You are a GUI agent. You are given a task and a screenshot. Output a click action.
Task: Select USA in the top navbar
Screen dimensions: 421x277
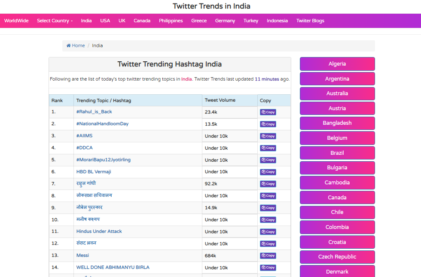(105, 21)
